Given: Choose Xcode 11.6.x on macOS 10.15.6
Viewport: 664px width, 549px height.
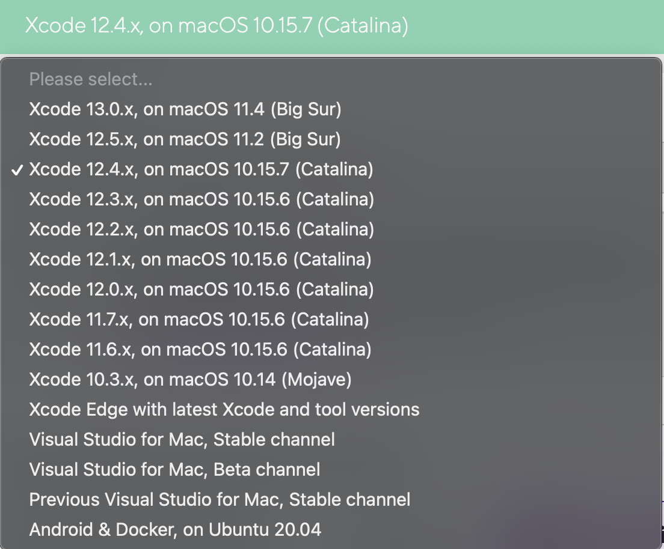Looking at the screenshot, I should (x=200, y=350).
